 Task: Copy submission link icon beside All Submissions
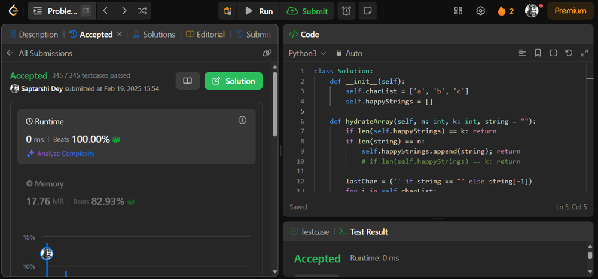267,53
